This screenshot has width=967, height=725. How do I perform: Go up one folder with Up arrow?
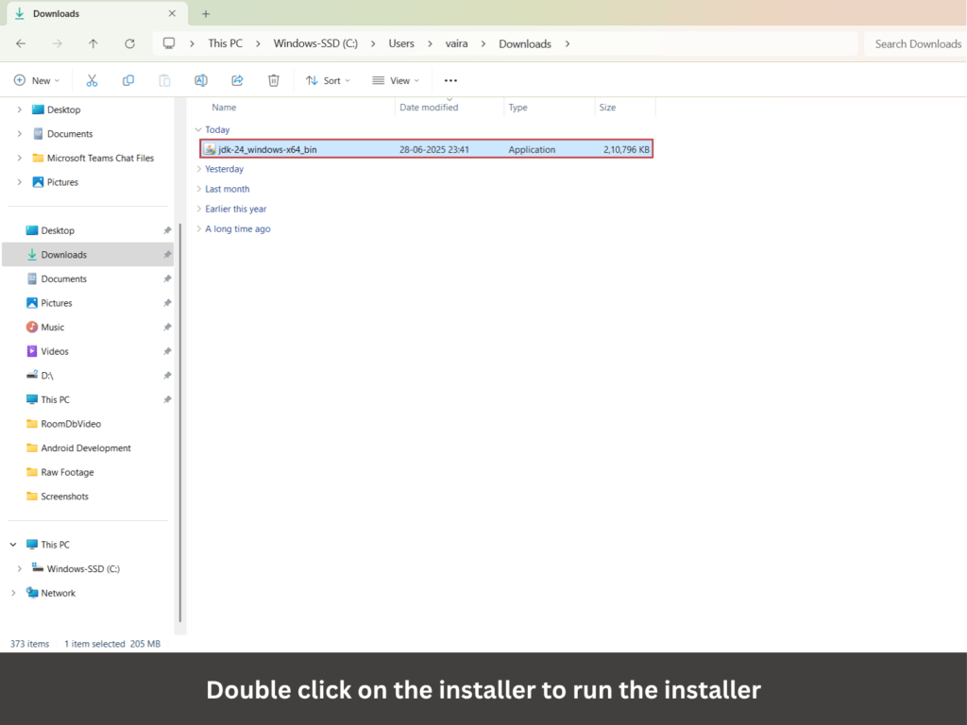93,43
